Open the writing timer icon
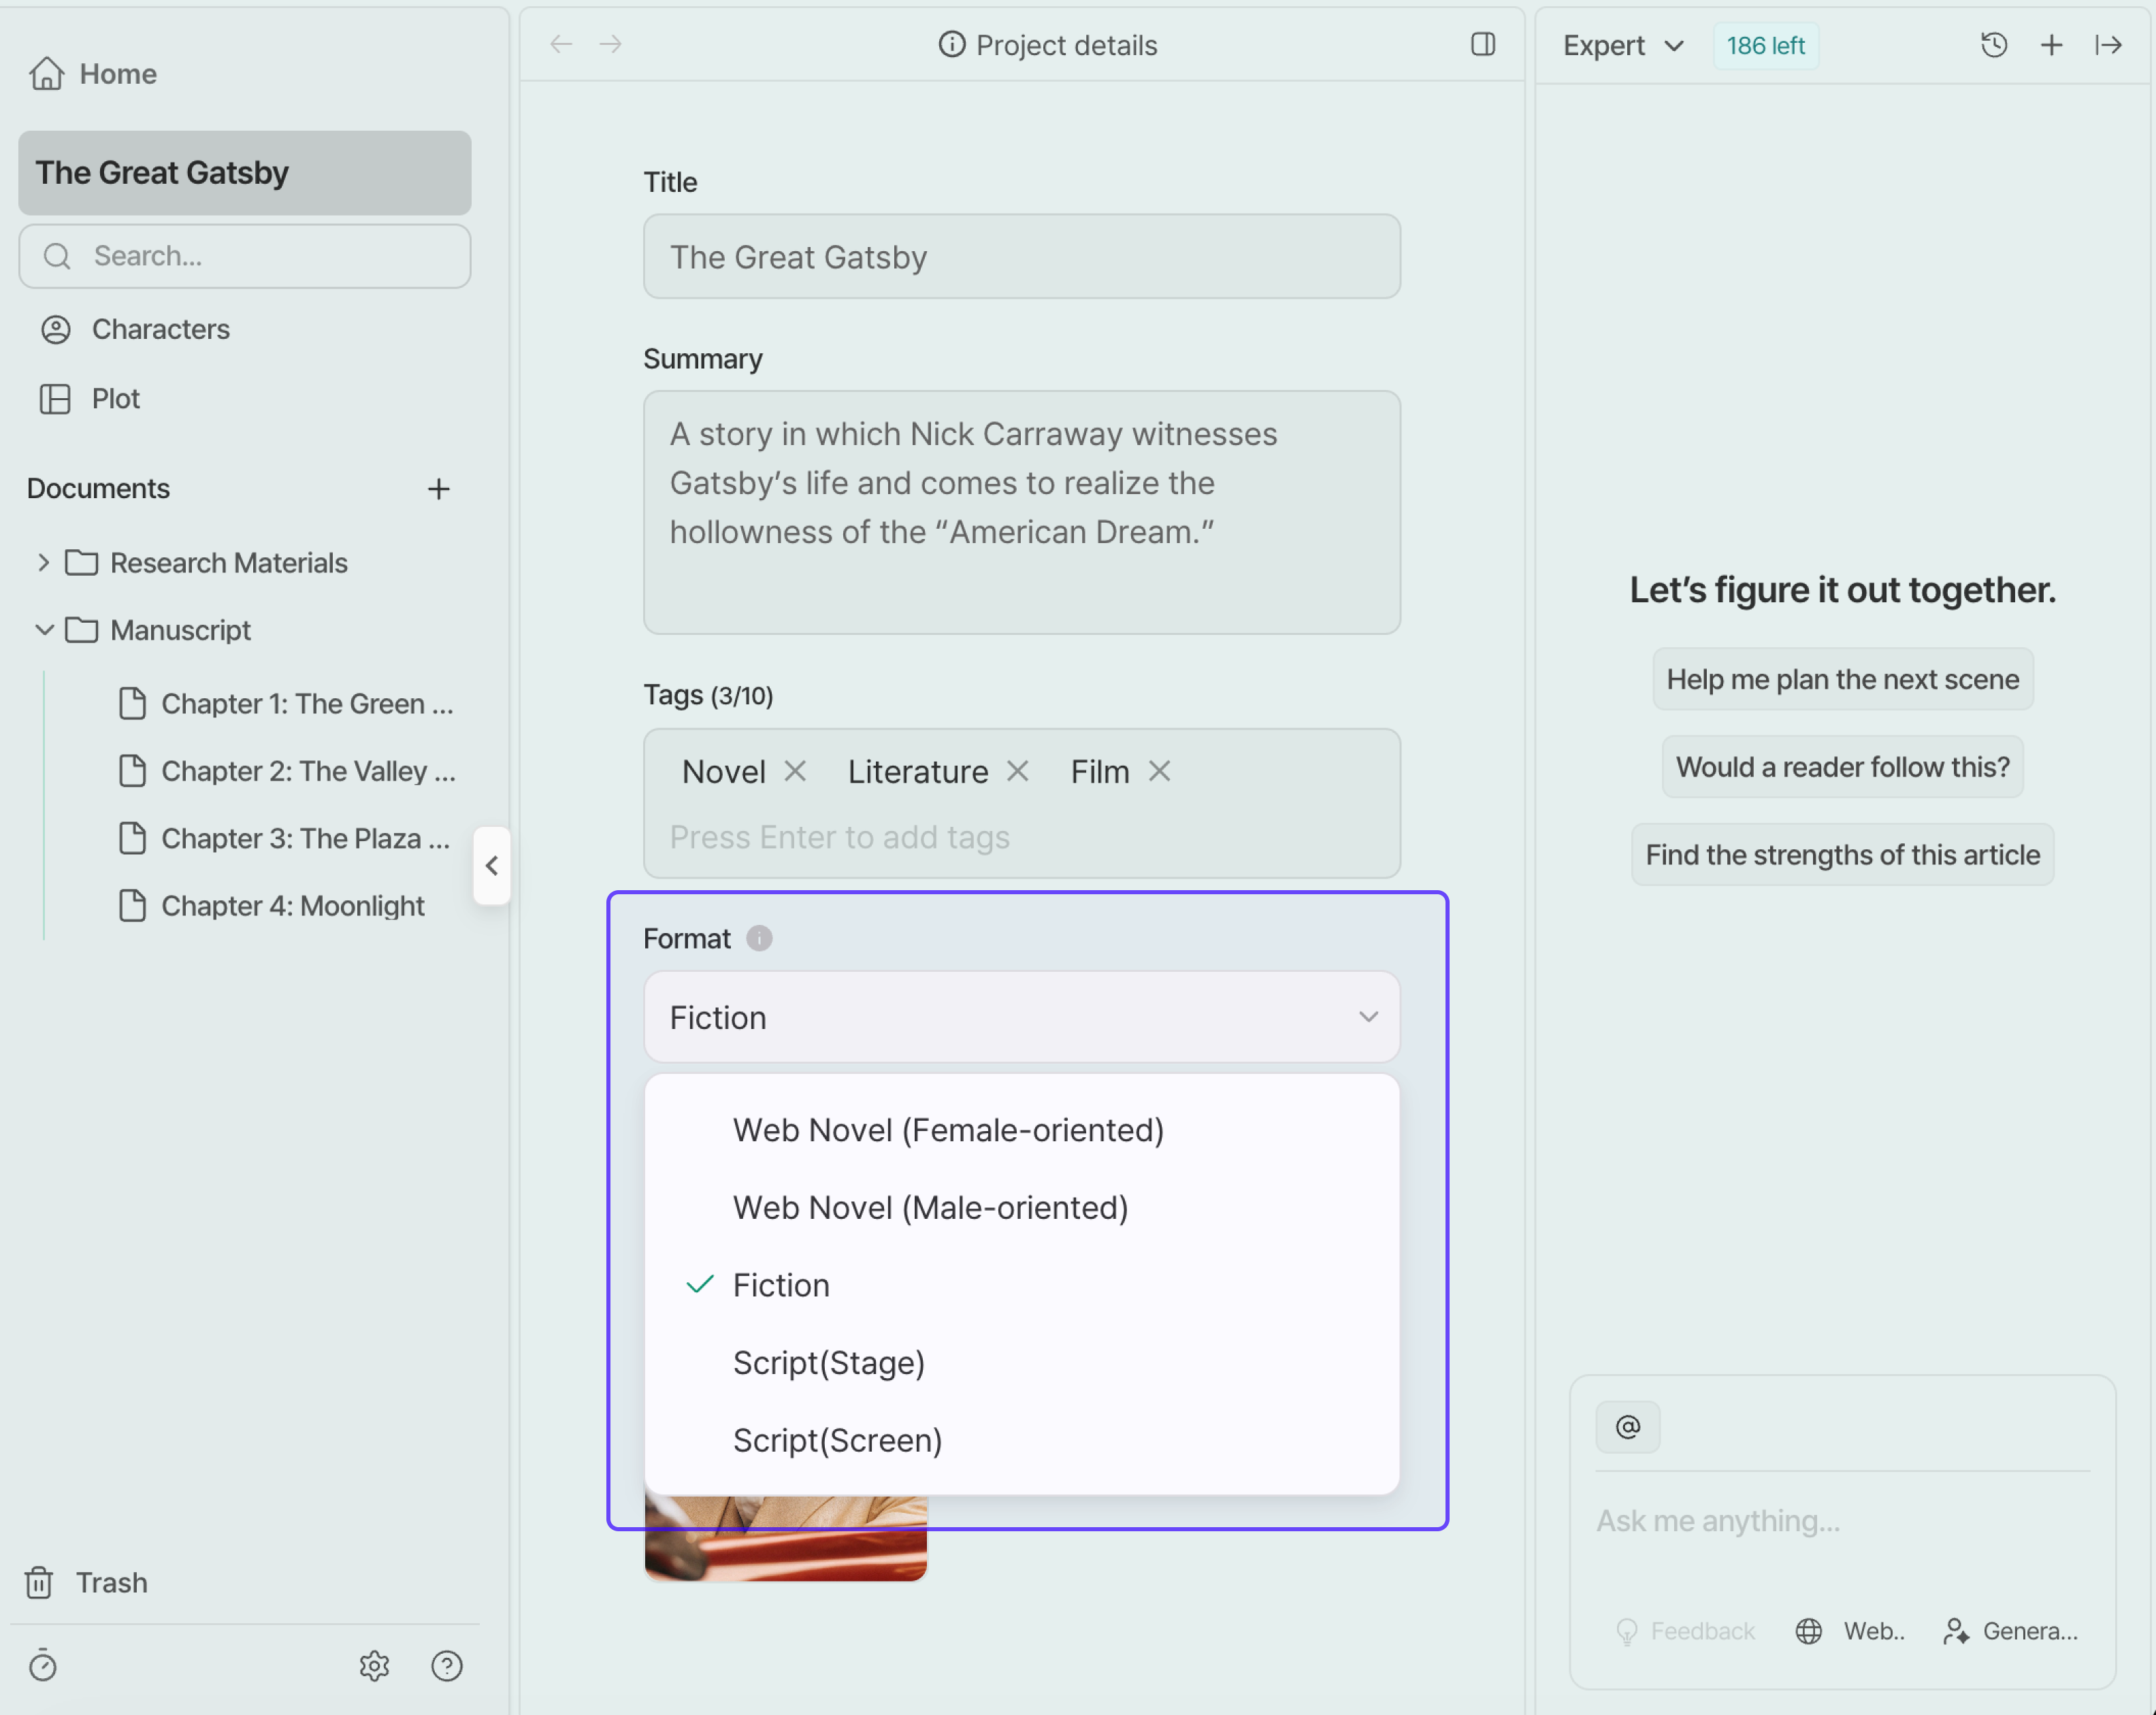This screenshot has width=2156, height=1715. (43, 1665)
